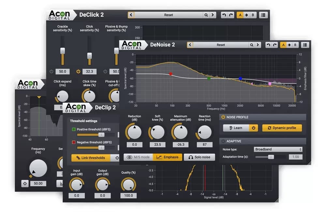The height and width of the screenshot is (212, 326).
Task: Open the DeNoise 2 options menu icon
Action: [305, 45]
